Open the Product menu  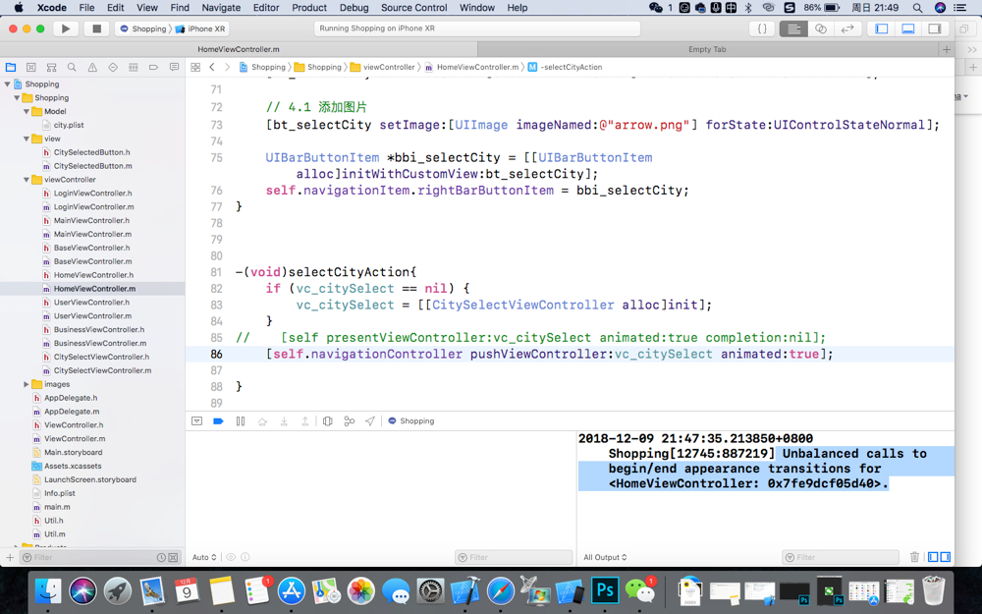click(309, 8)
